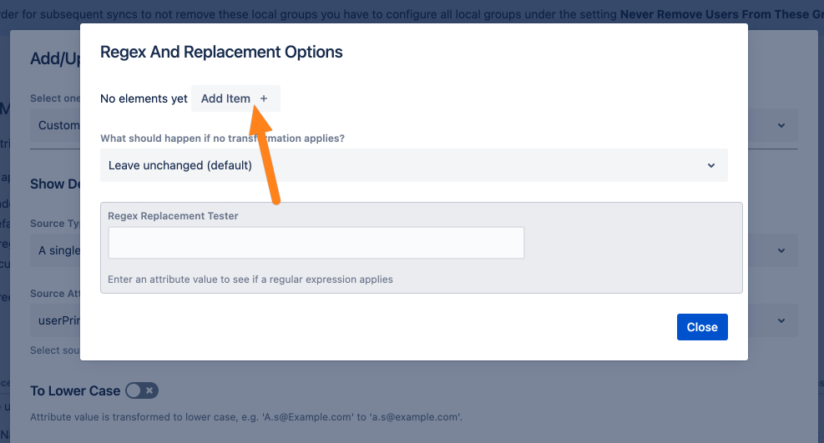This screenshot has height=443, width=824.
Task: Expand the dimmed "Custom" select dropdown
Action: click(x=57, y=125)
